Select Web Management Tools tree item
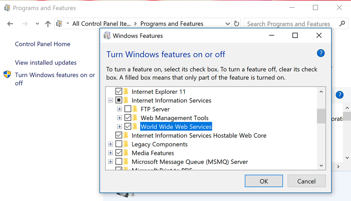Screen dimensions: 351x201 coord(174,118)
